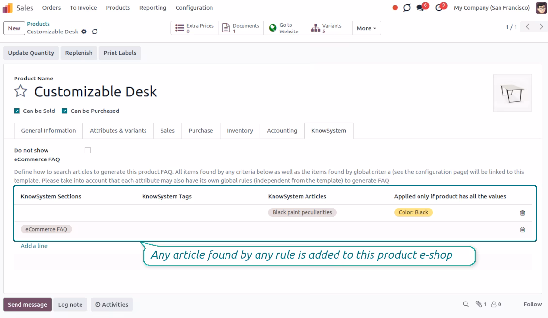
Task: Go back via Products breadcrumb link
Action: tap(38, 24)
